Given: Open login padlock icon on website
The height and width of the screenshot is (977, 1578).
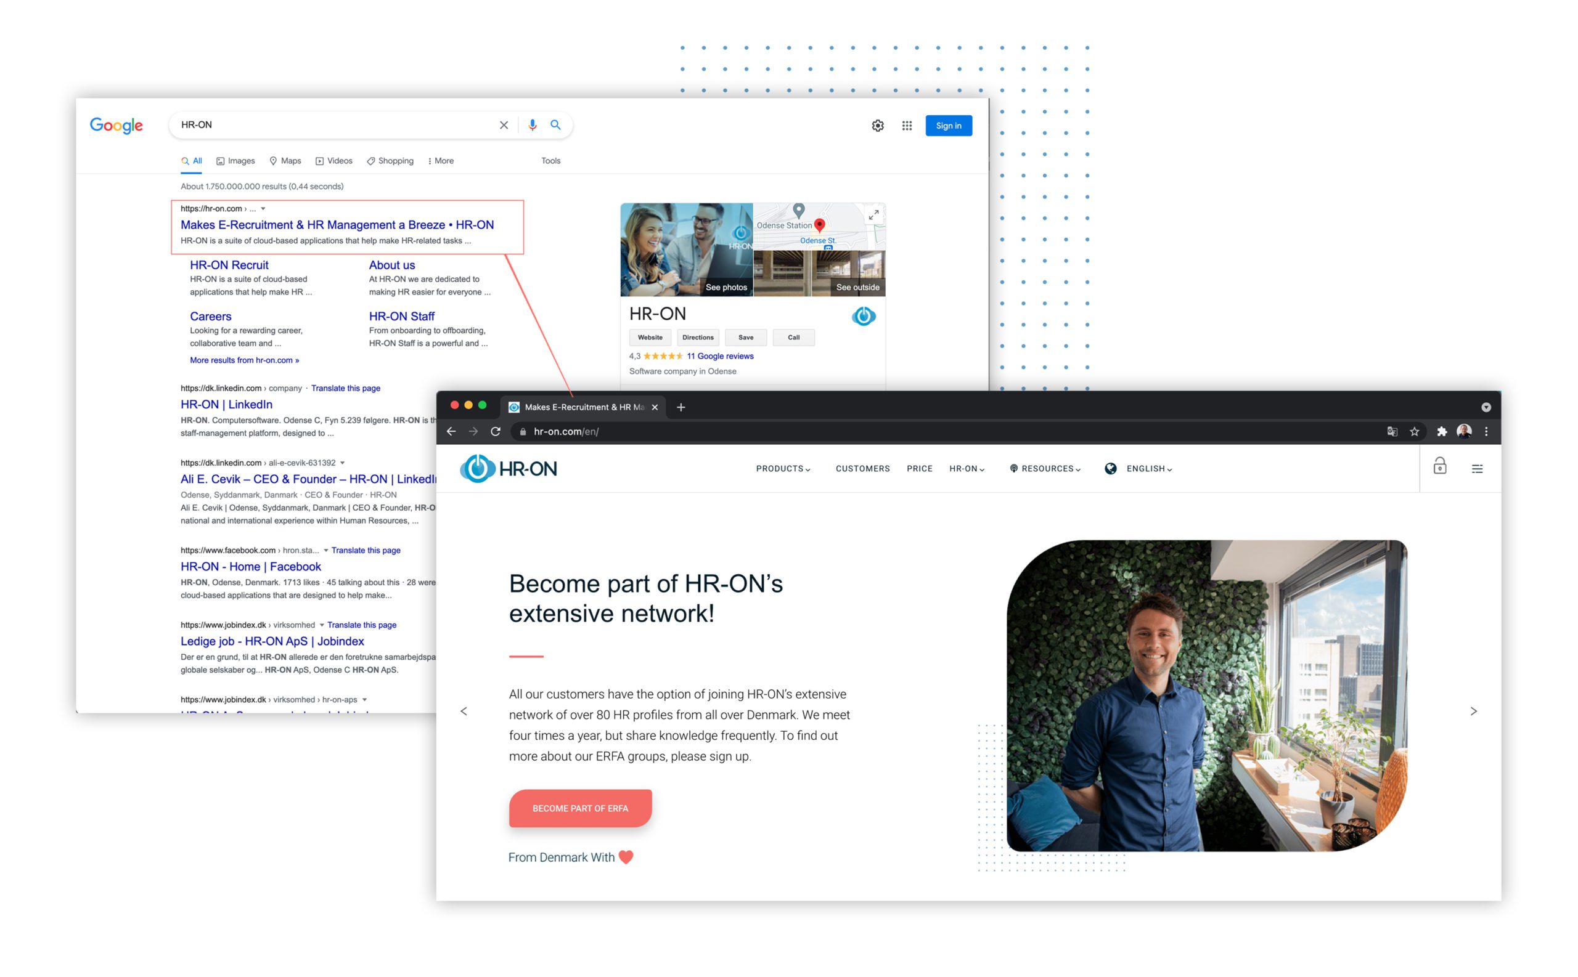Looking at the screenshot, I should pos(1439,466).
